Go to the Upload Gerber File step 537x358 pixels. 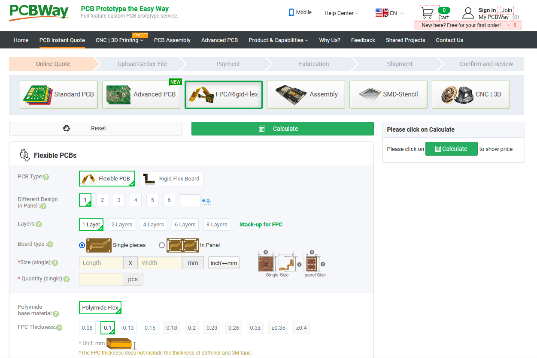click(142, 64)
